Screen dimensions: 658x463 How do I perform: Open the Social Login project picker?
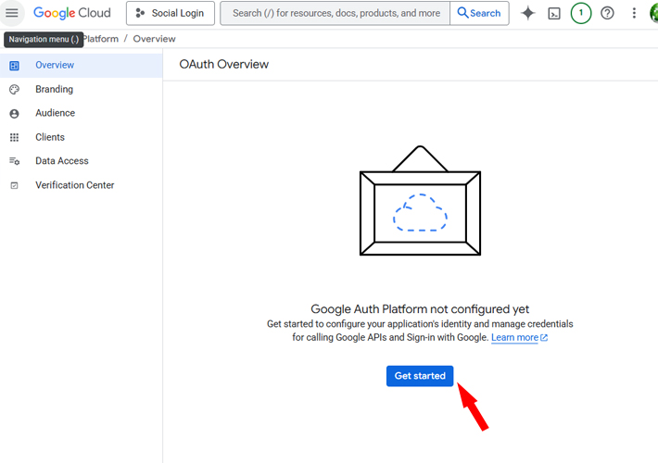coord(171,13)
